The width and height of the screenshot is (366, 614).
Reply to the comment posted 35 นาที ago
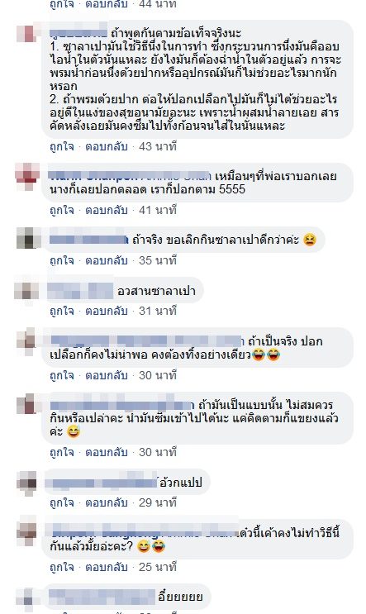[x=107, y=260]
